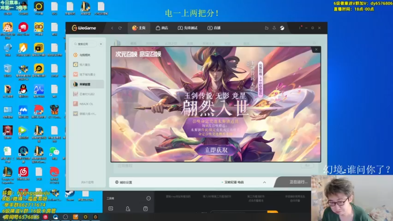Open WeChat desktop shortcut
The height and width of the screenshot is (221, 393).
click(x=55, y=153)
